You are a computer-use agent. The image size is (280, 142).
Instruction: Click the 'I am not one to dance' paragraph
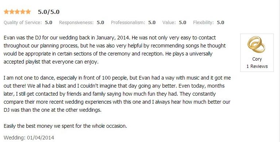coord(117,94)
